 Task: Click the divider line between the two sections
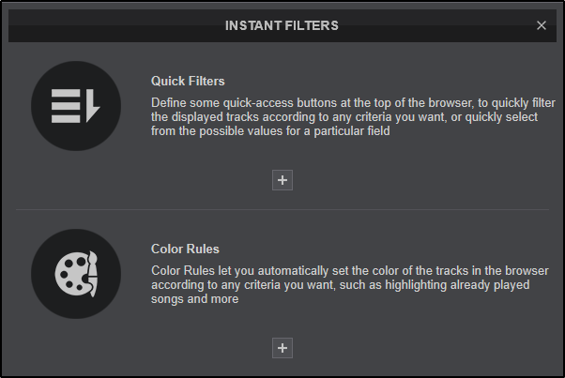click(x=282, y=209)
